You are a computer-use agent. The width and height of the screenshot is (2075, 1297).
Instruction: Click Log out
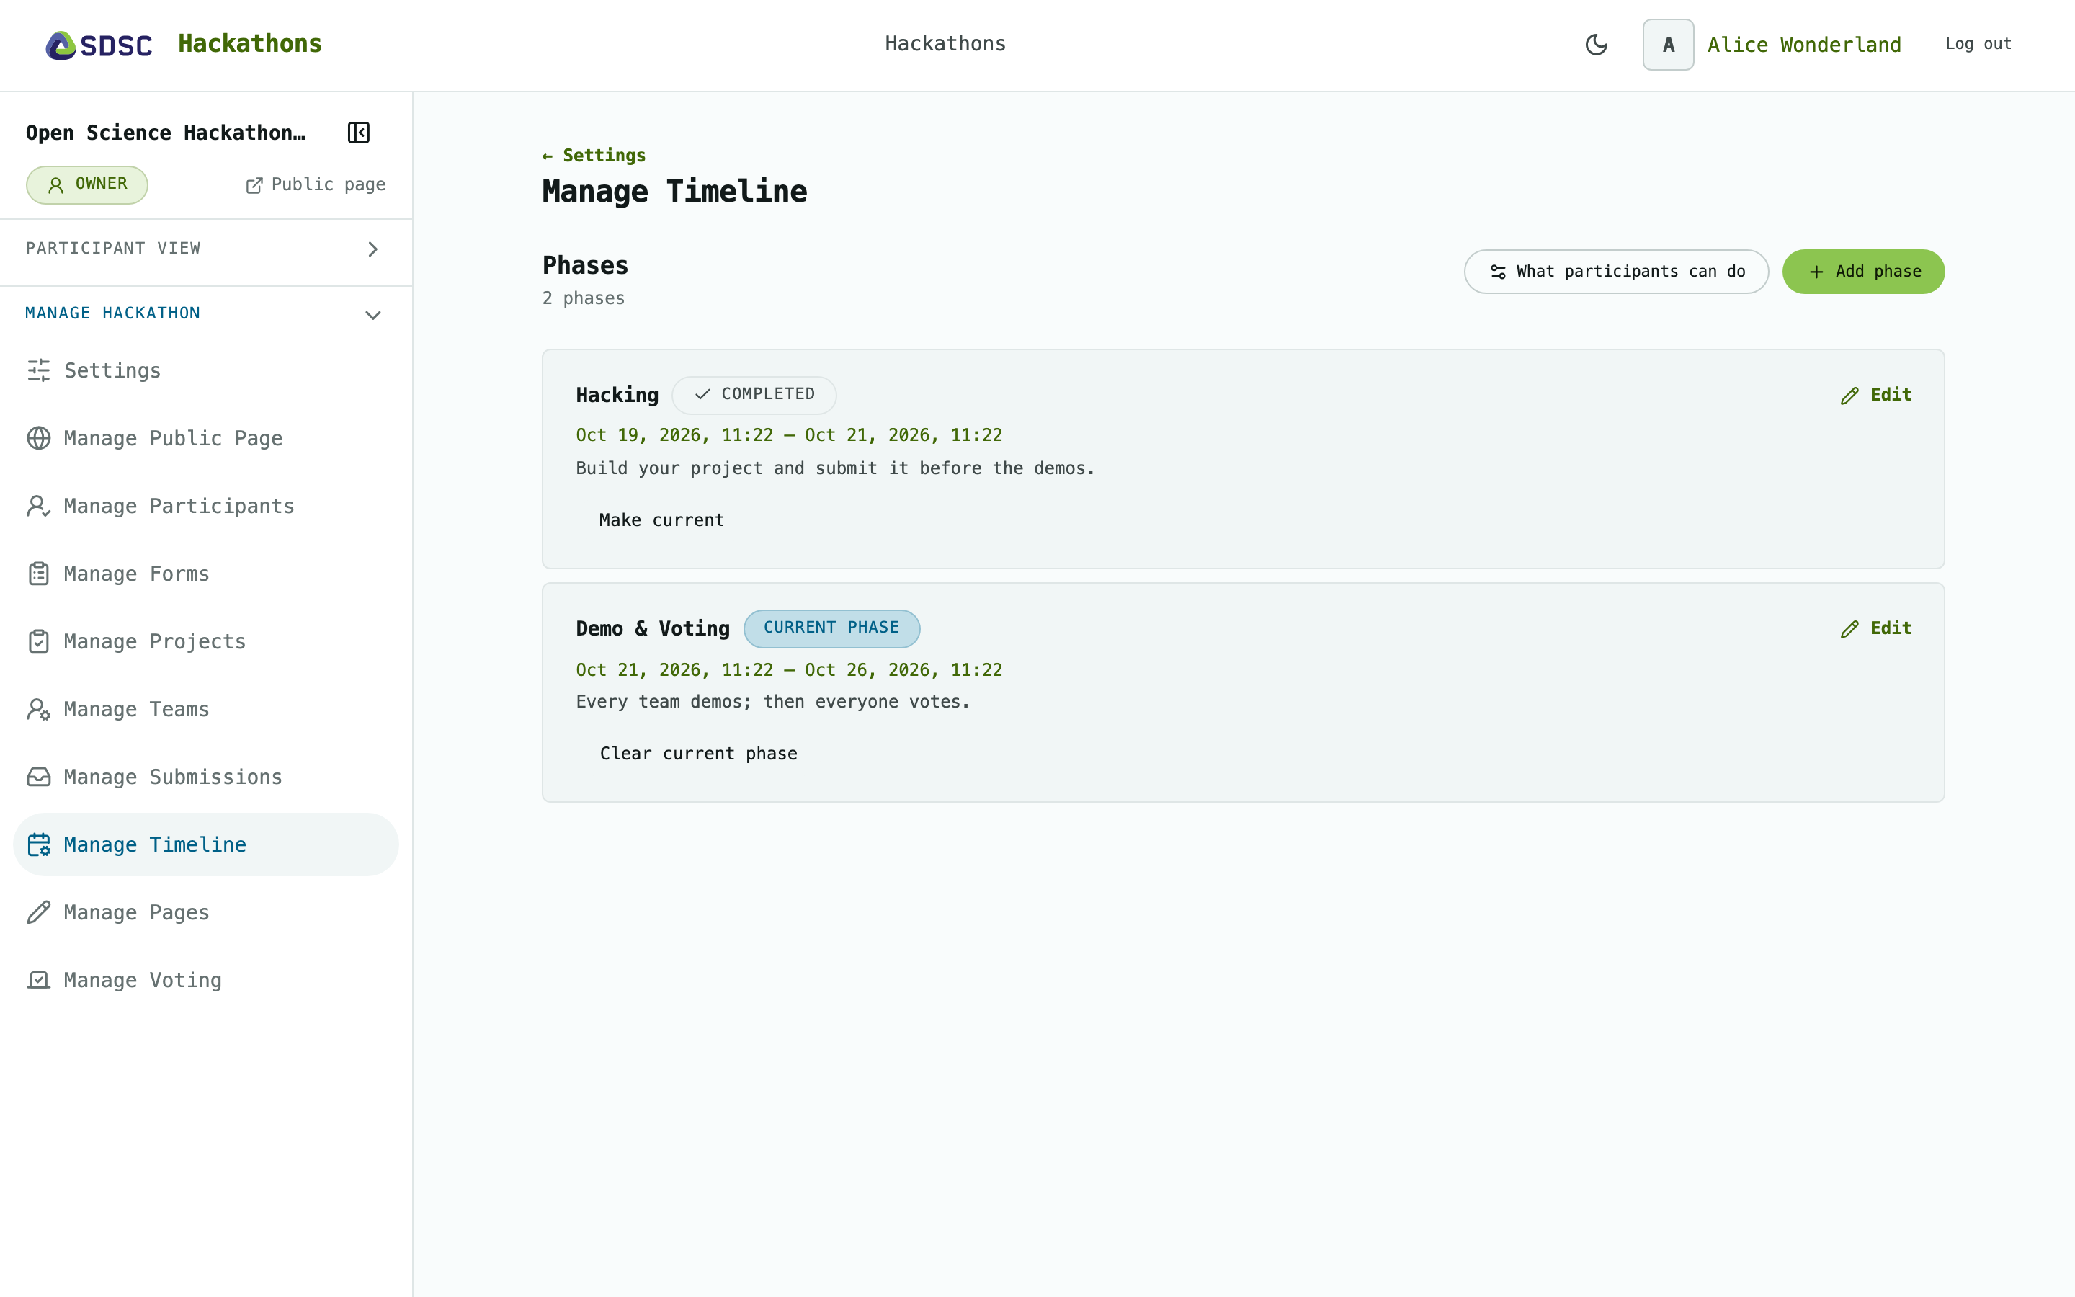click(x=1978, y=44)
